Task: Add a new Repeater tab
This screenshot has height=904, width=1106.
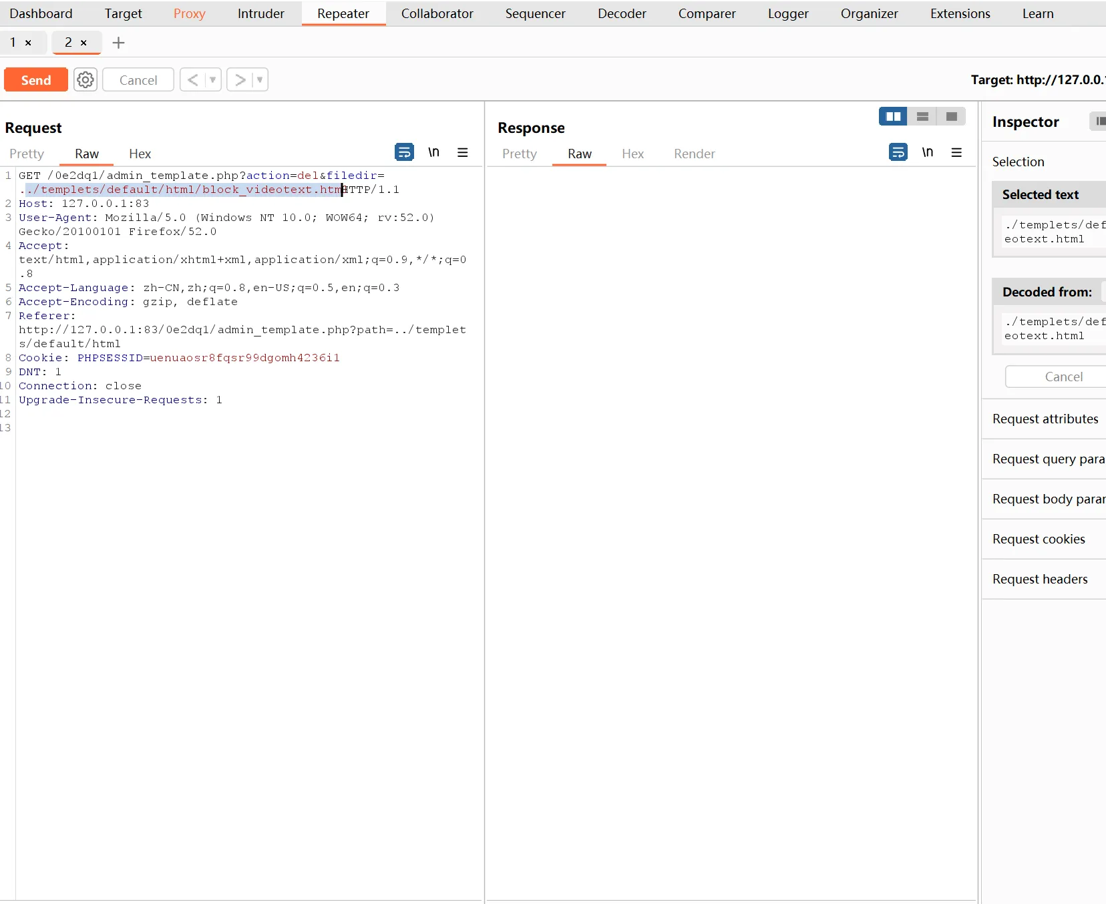Action: pos(118,43)
